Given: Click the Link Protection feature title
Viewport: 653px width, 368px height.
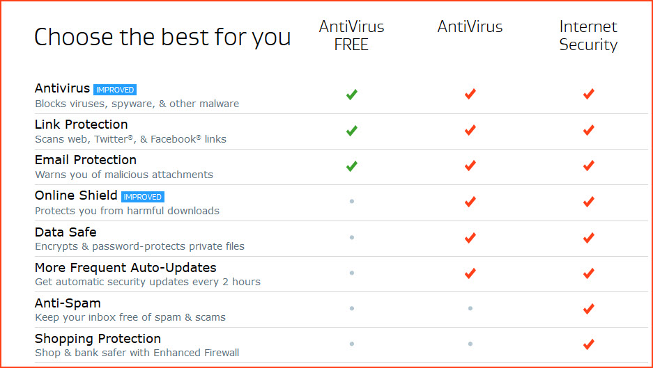Looking at the screenshot, I should pos(82,125).
